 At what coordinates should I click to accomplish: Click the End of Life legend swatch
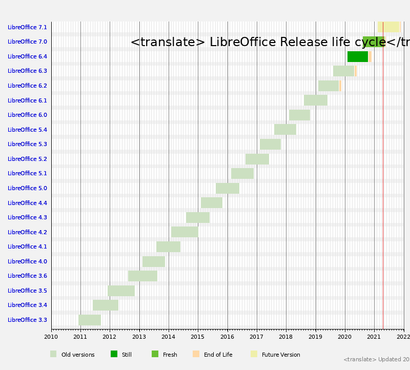tap(196, 354)
